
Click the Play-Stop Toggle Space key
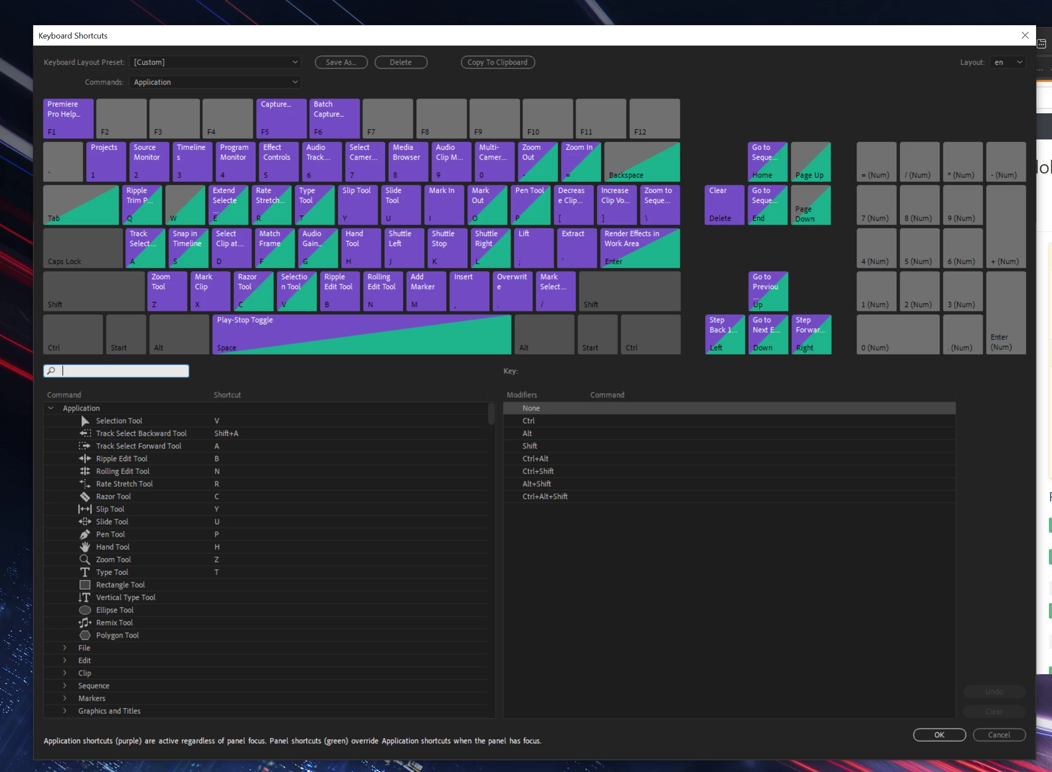coord(361,335)
